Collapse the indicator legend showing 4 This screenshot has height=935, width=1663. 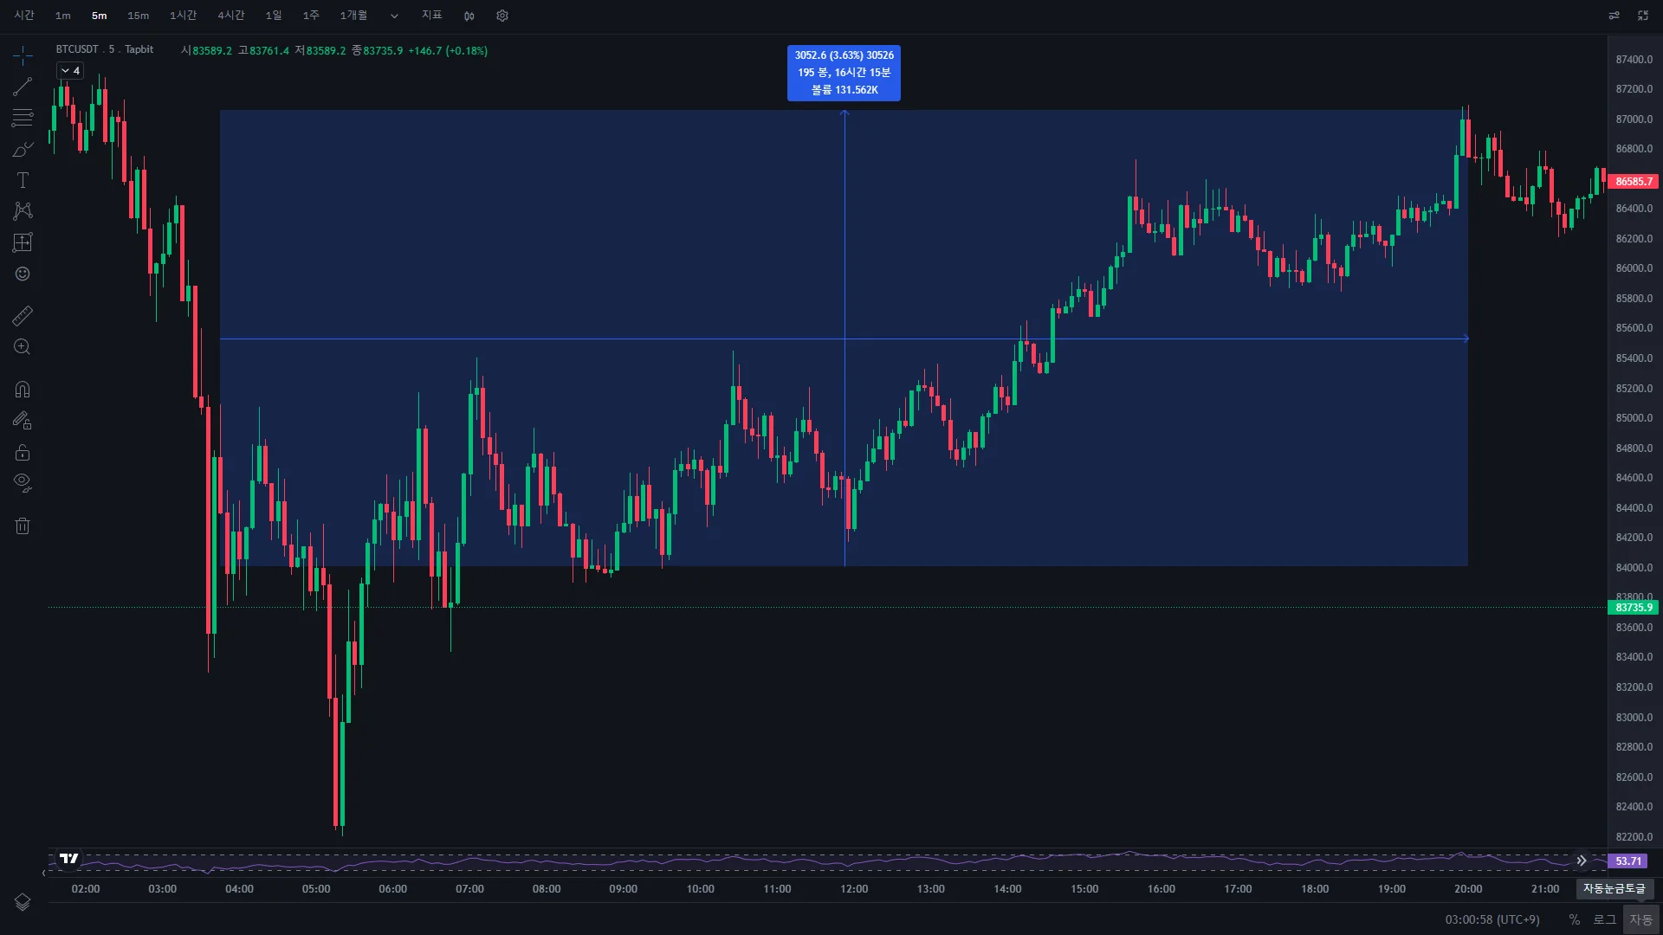[70, 71]
